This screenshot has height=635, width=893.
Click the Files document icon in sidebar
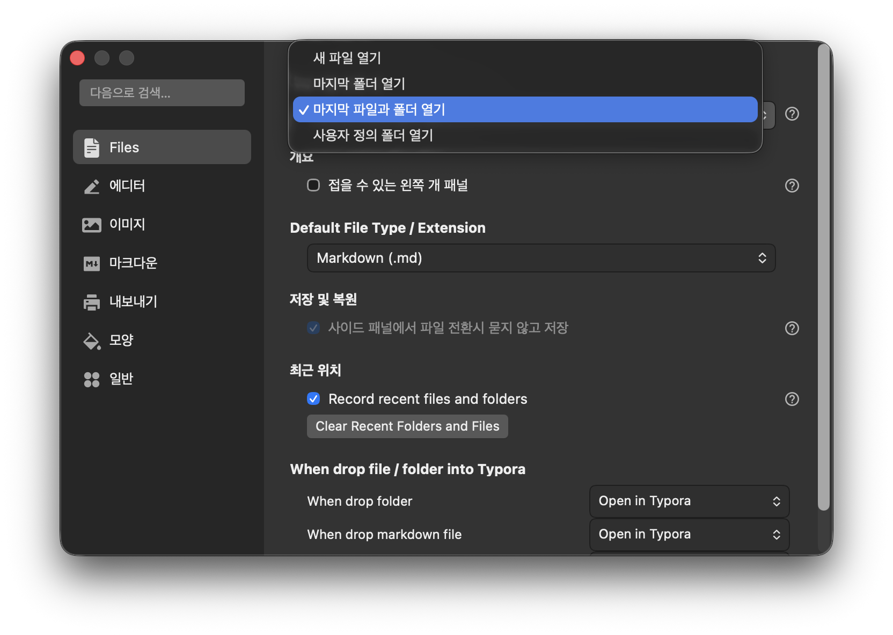click(x=92, y=147)
